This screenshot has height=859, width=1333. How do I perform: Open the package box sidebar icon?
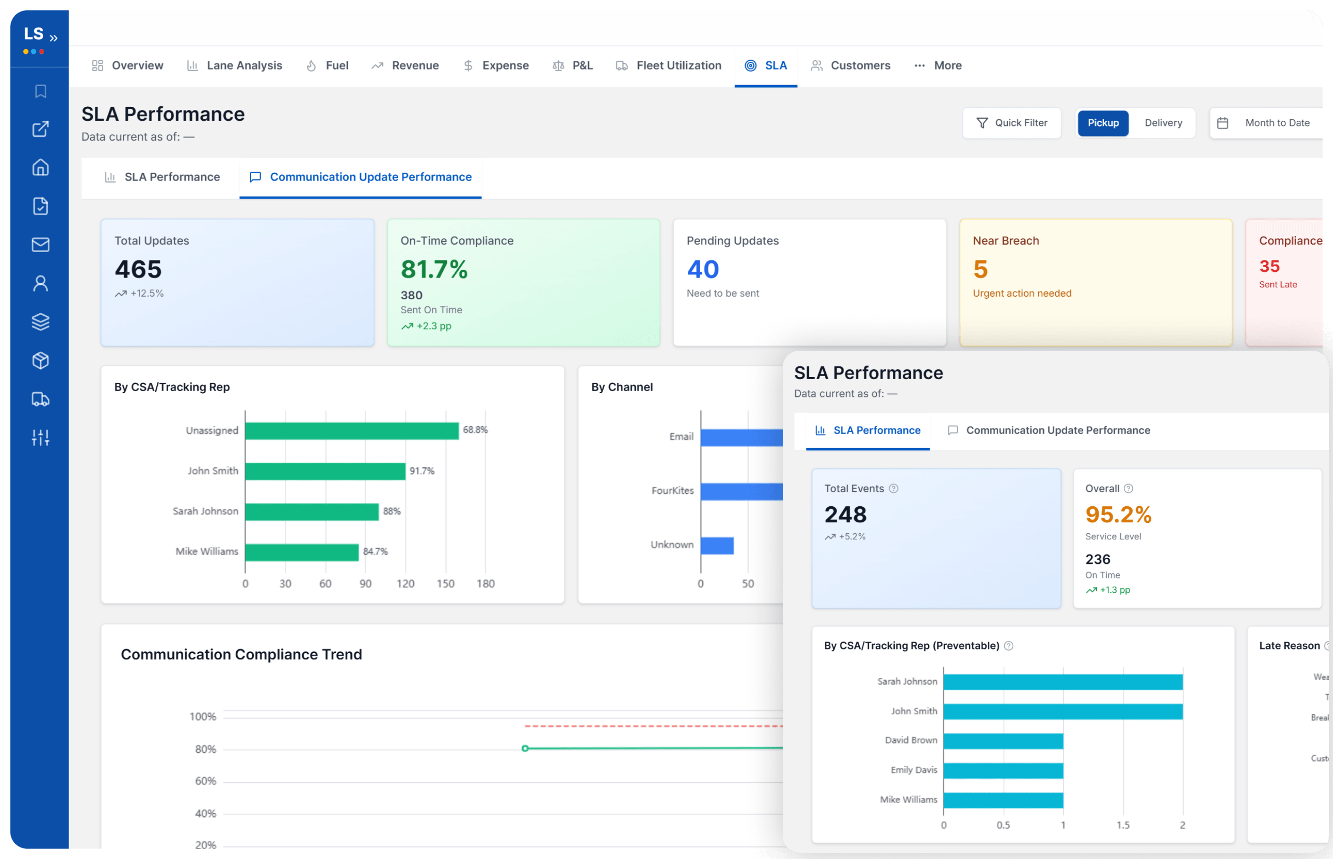pyautogui.click(x=40, y=361)
